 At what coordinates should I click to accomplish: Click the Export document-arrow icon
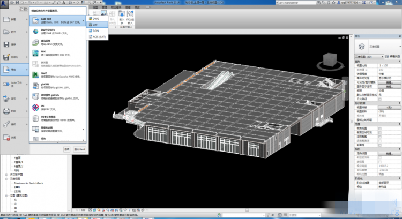click(6, 69)
